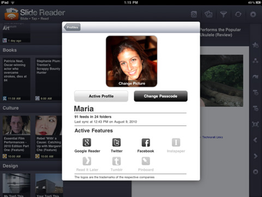Click the star favorite icon in sidebar
The height and width of the screenshot is (197, 262).
pos(255,45)
